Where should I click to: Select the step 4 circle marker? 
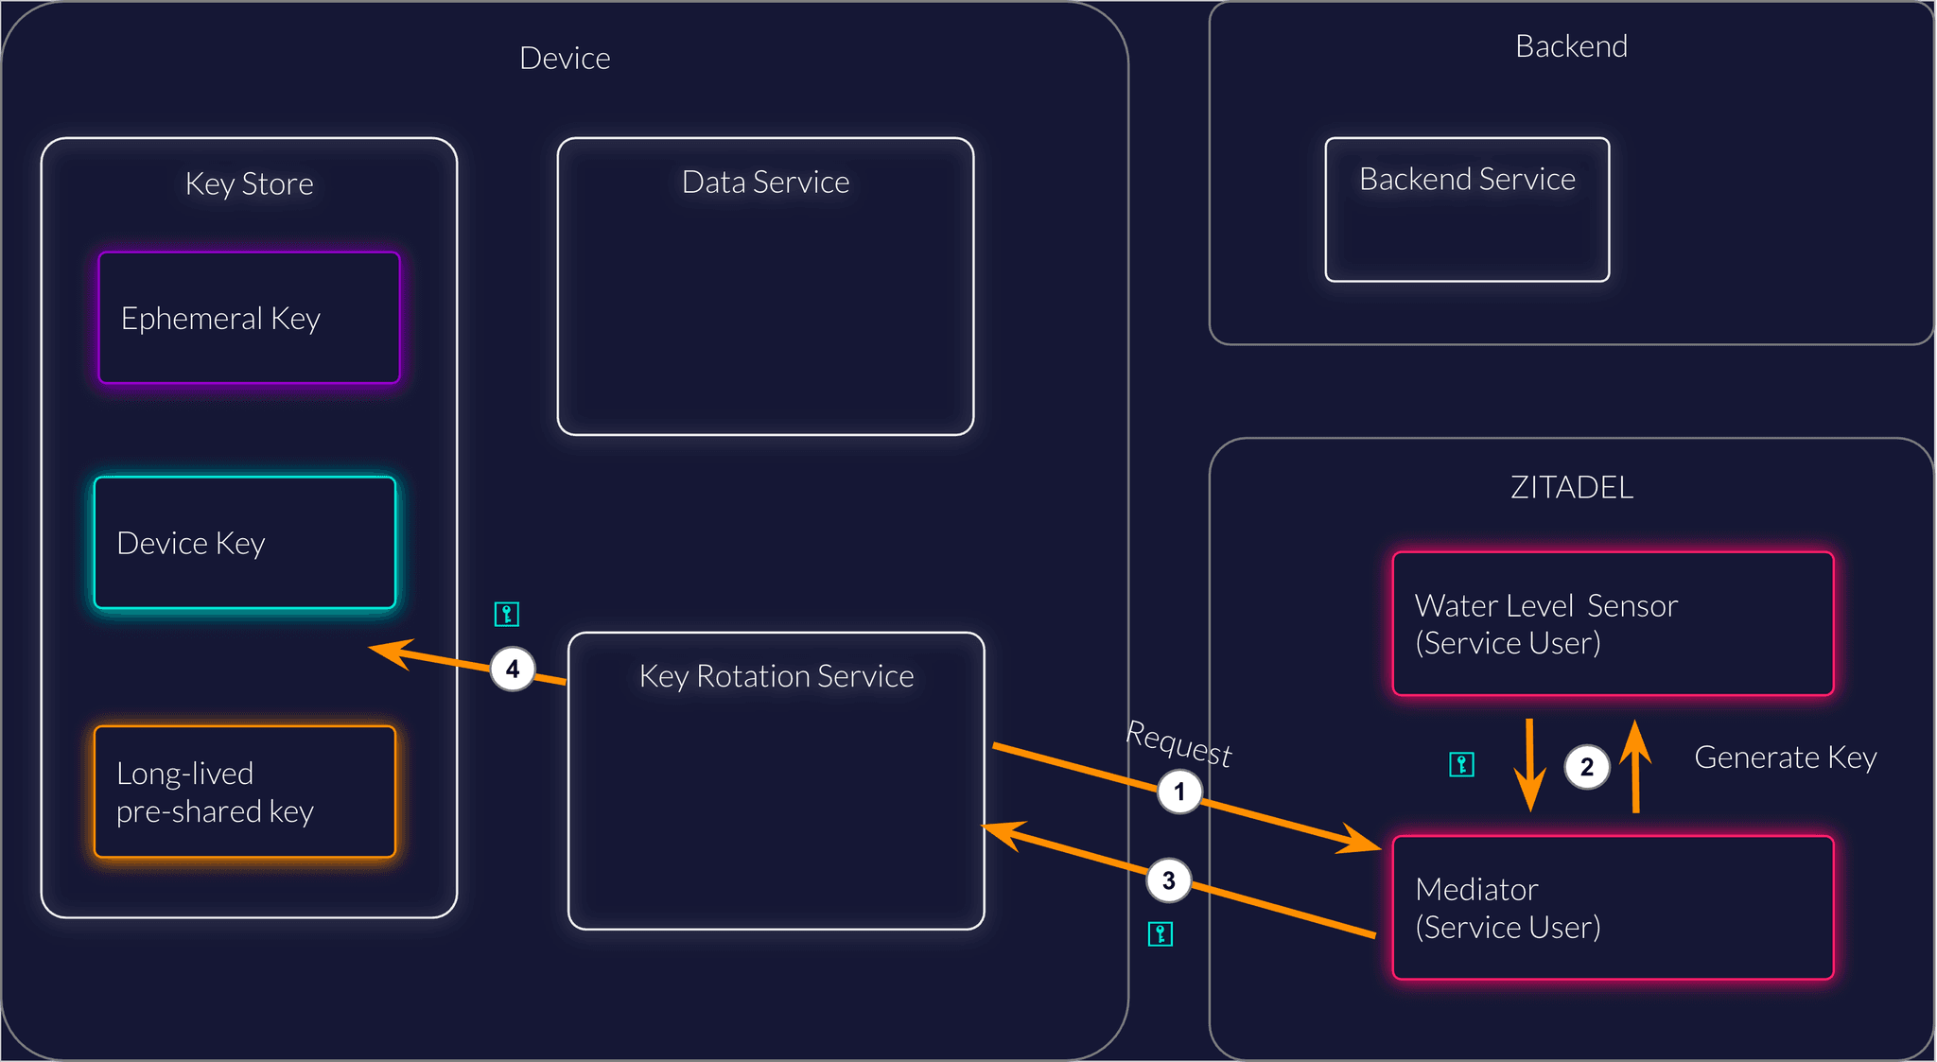coord(513,670)
